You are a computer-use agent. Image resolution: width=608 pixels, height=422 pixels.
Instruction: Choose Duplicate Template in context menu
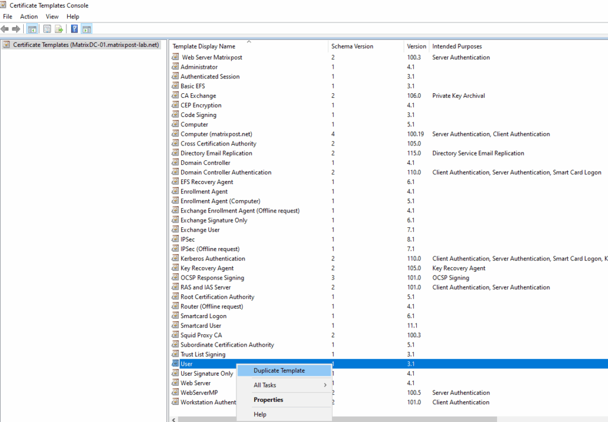click(x=279, y=370)
